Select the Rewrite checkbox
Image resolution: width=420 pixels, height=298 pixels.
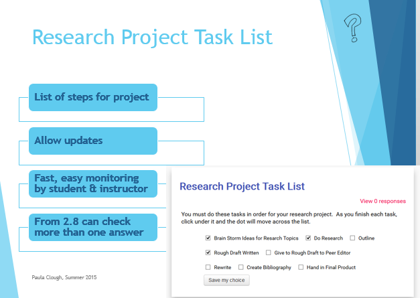208,267
